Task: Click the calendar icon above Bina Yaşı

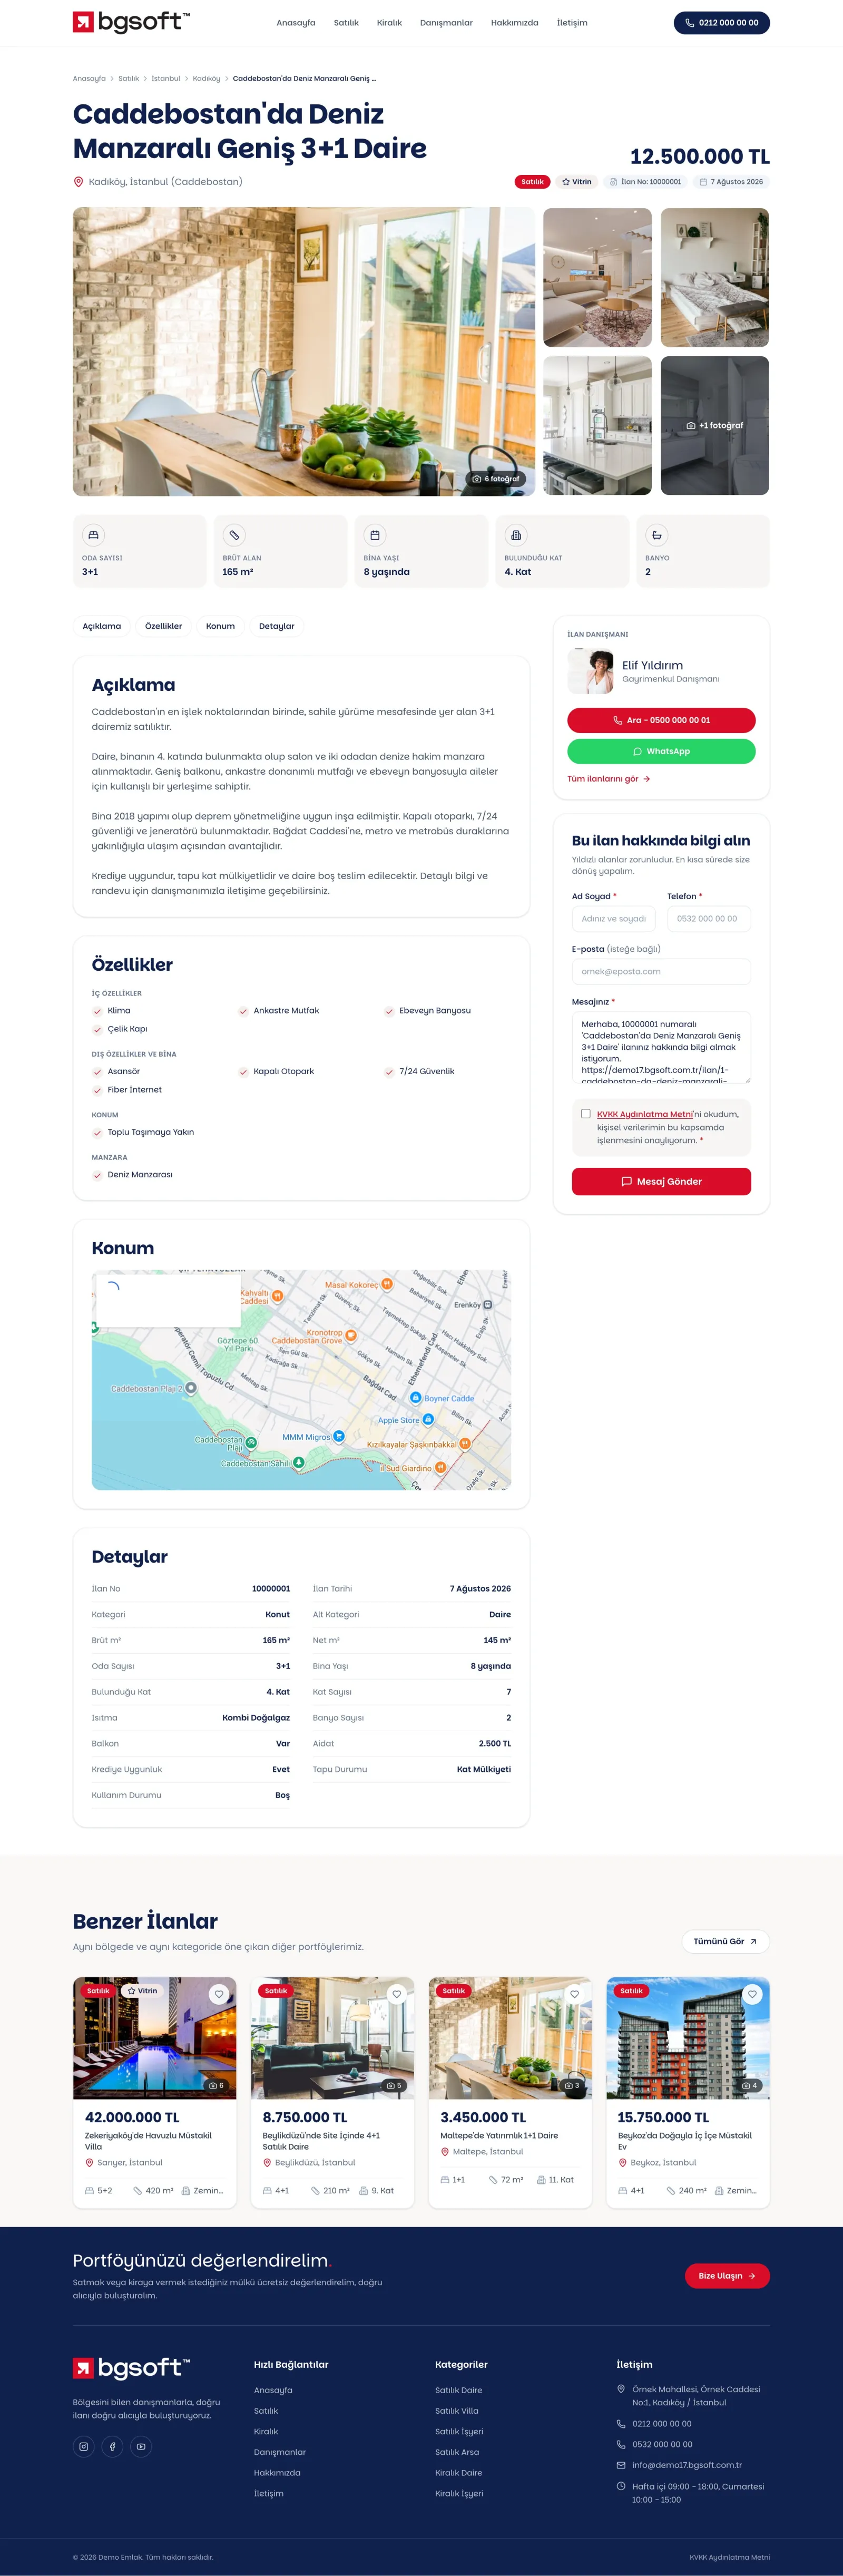Action: [x=375, y=535]
